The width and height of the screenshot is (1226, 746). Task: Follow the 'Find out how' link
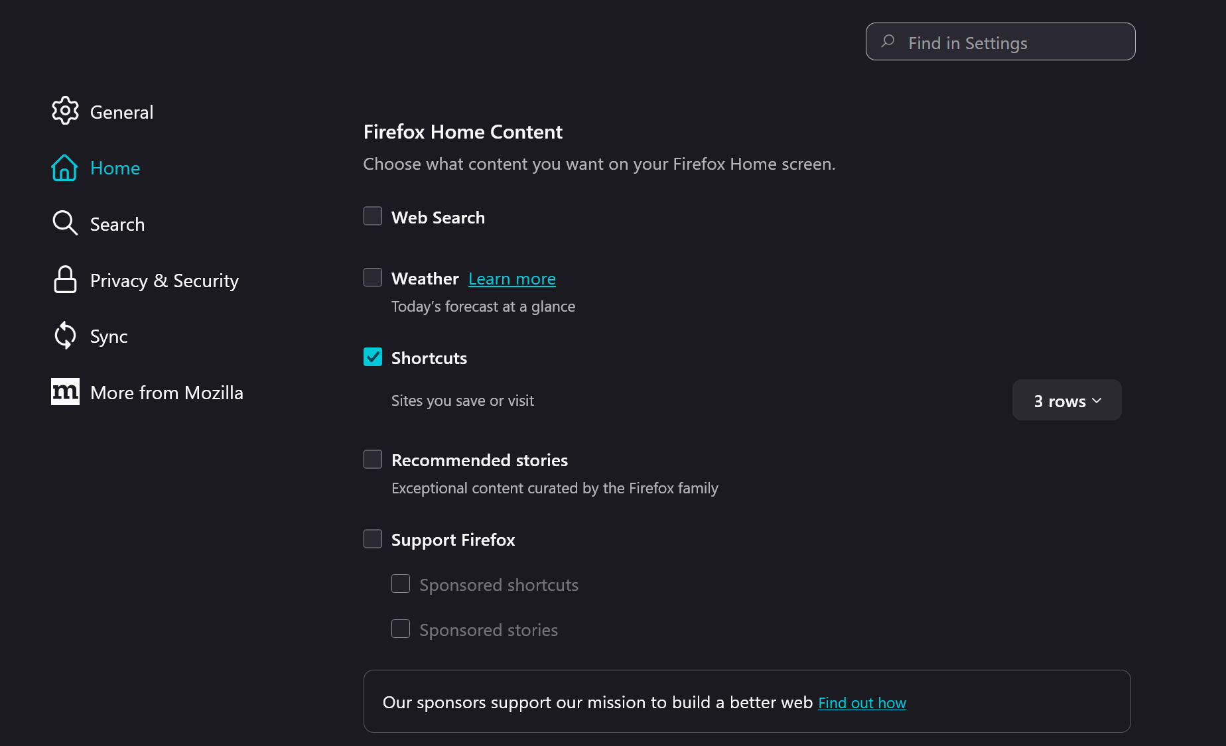pyautogui.click(x=862, y=703)
